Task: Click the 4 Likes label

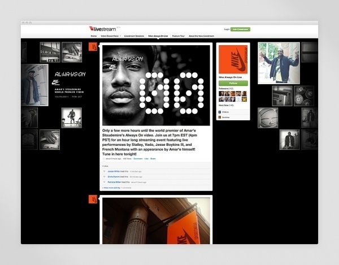Action: point(105,166)
